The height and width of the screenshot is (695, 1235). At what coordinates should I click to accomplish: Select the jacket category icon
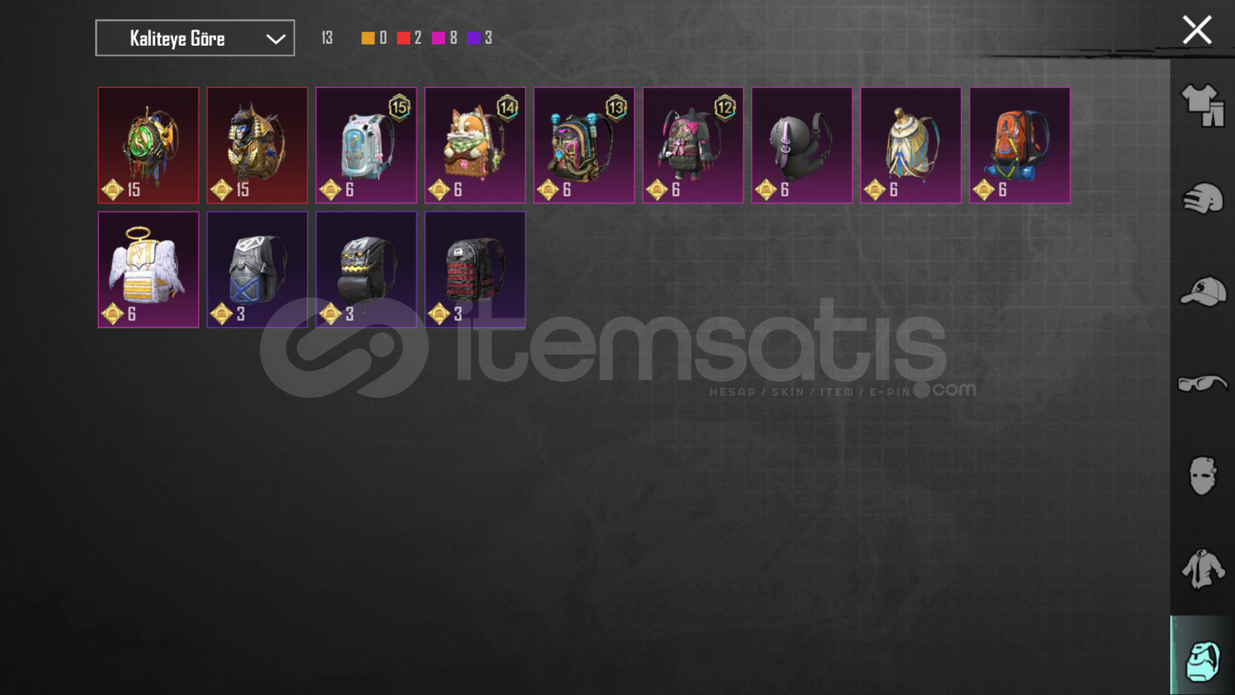(x=1202, y=569)
